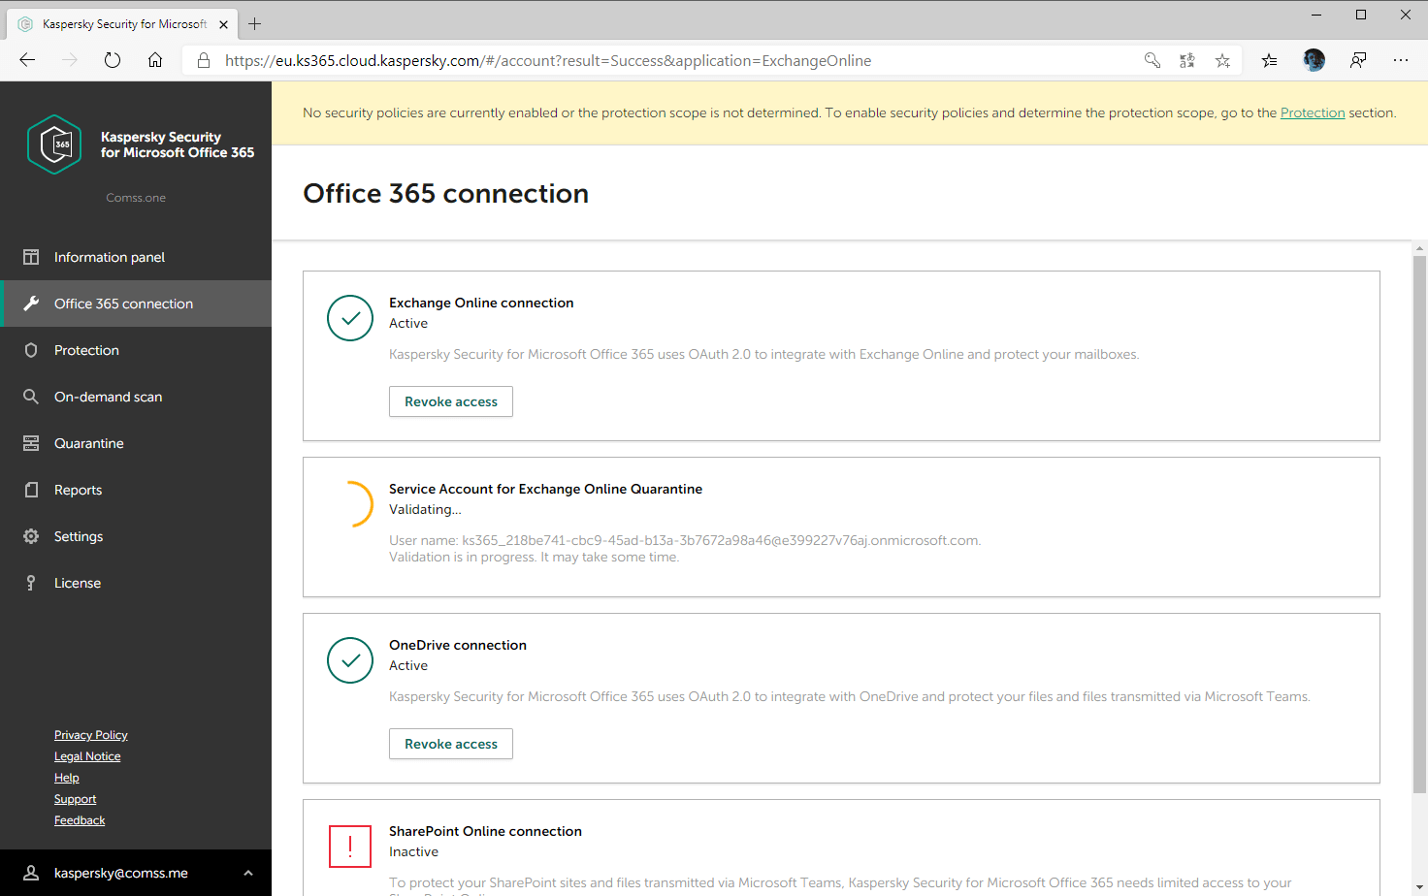Viewport: 1428px width, 896px height.
Task: Click inside the browser address bar
Action: [582, 60]
